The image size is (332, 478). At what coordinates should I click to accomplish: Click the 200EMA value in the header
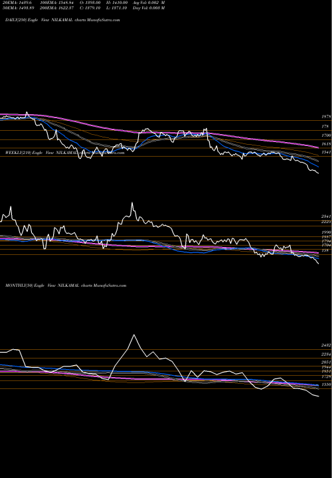pyautogui.click(x=57, y=8)
